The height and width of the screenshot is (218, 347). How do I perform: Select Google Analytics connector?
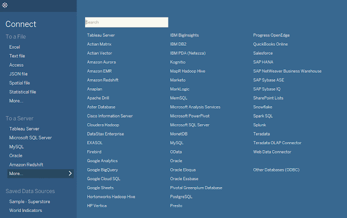coord(102,161)
